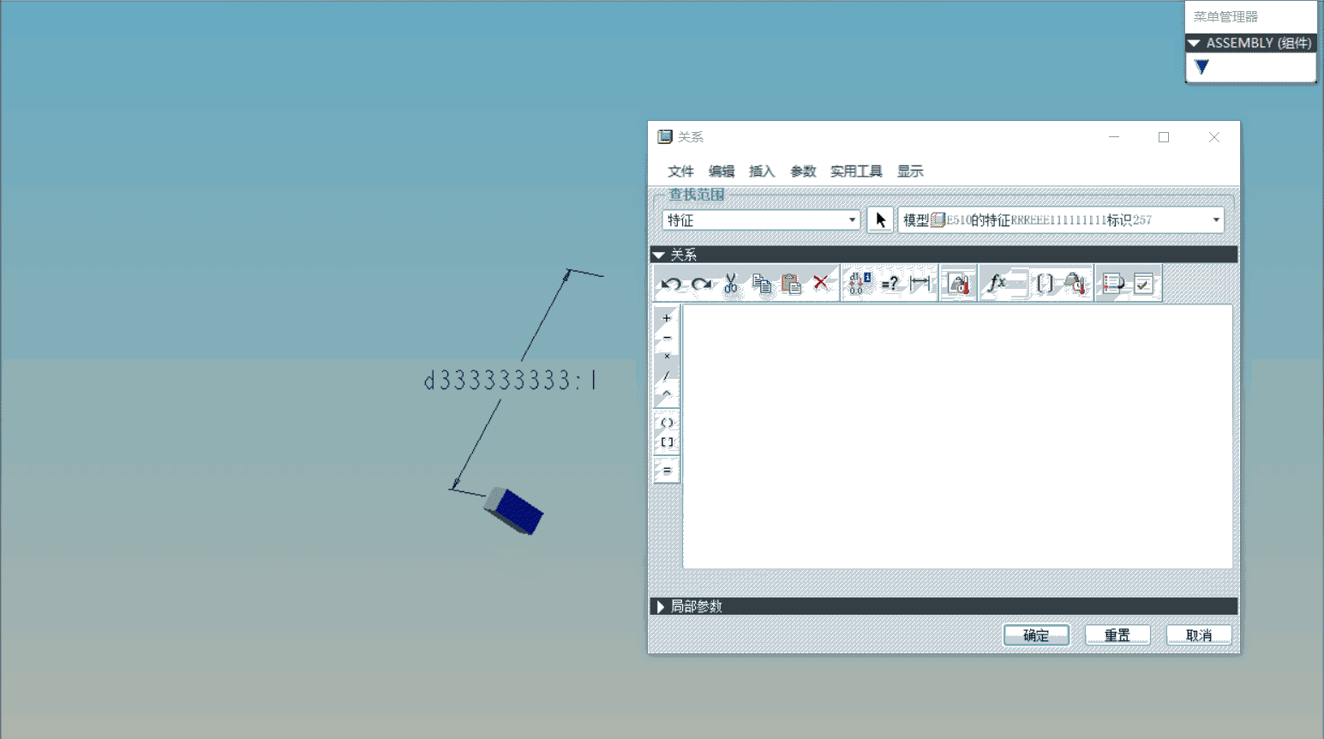Screen dimensions: 1324x739
Task: Activate the arrow selection pointer button
Action: (880, 220)
